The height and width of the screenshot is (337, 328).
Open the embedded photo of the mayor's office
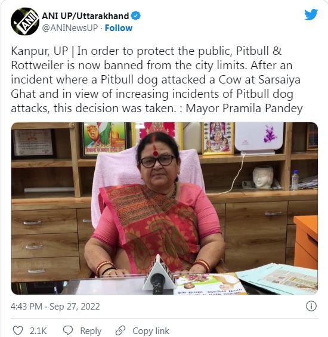(165, 208)
